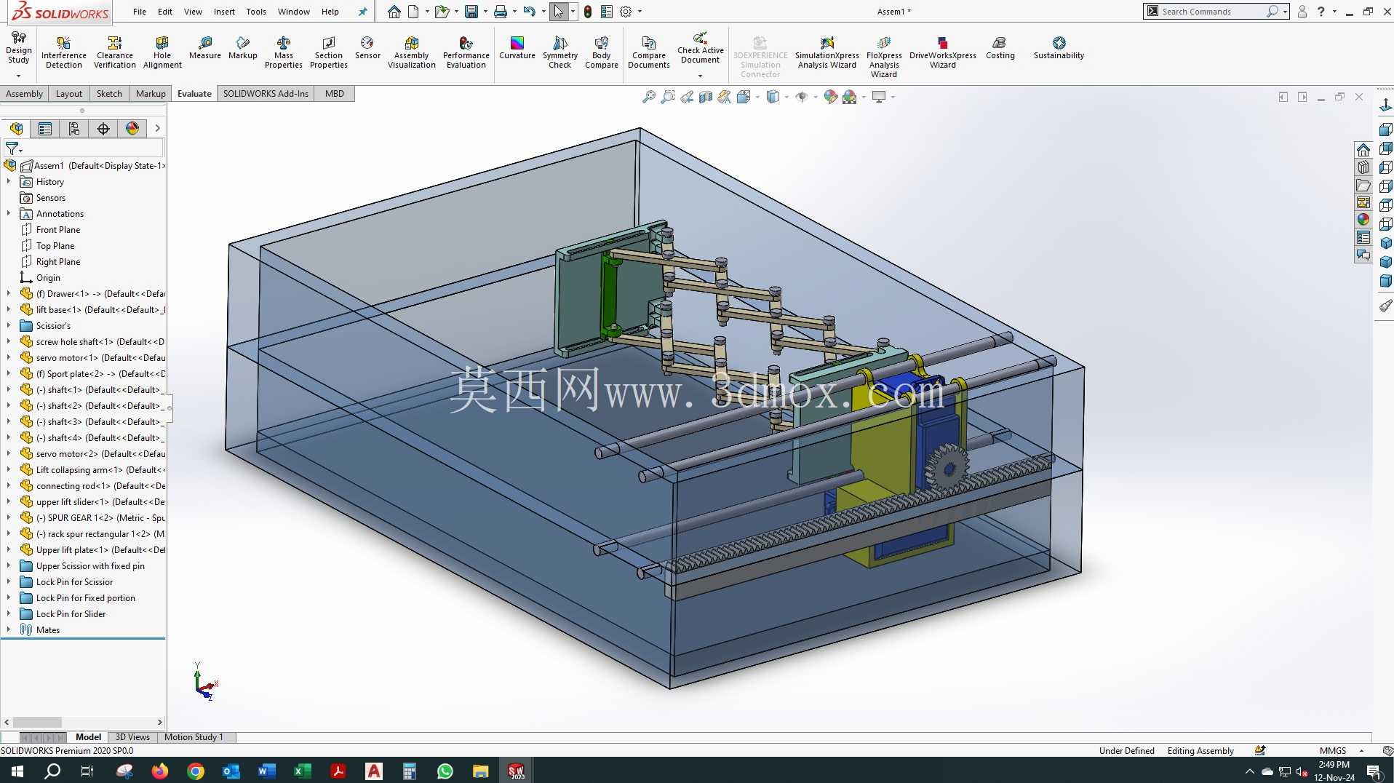This screenshot has height=783, width=1394.
Task: Open the Costing tool
Action: (1000, 48)
